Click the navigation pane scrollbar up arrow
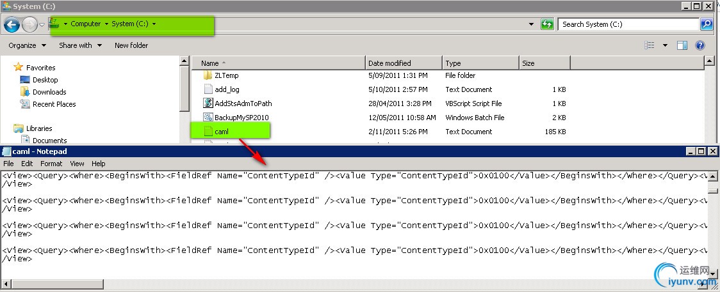The image size is (720, 292). pos(184,61)
